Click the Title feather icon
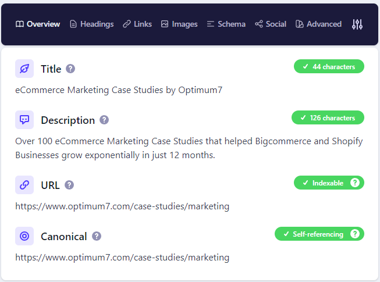The width and height of the screenshot is (380, 282). (x=24, y=69)
